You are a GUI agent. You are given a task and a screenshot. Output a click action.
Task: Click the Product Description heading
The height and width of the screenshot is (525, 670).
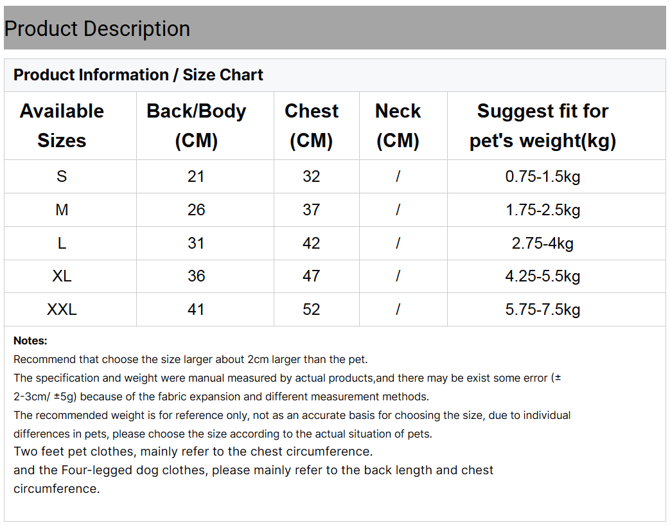click(97, 29)
